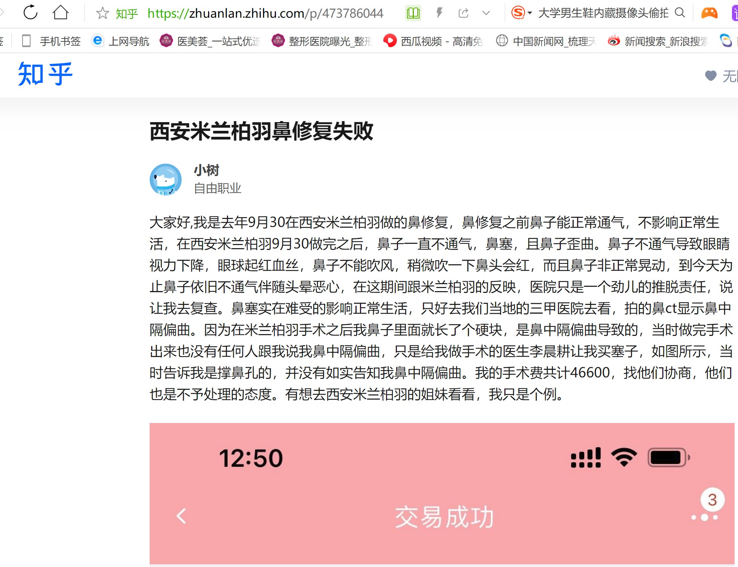This screenshot has width=738, height=567.
Task: Open the 西瓜视频 bookmark
Action: click(433, 41)
